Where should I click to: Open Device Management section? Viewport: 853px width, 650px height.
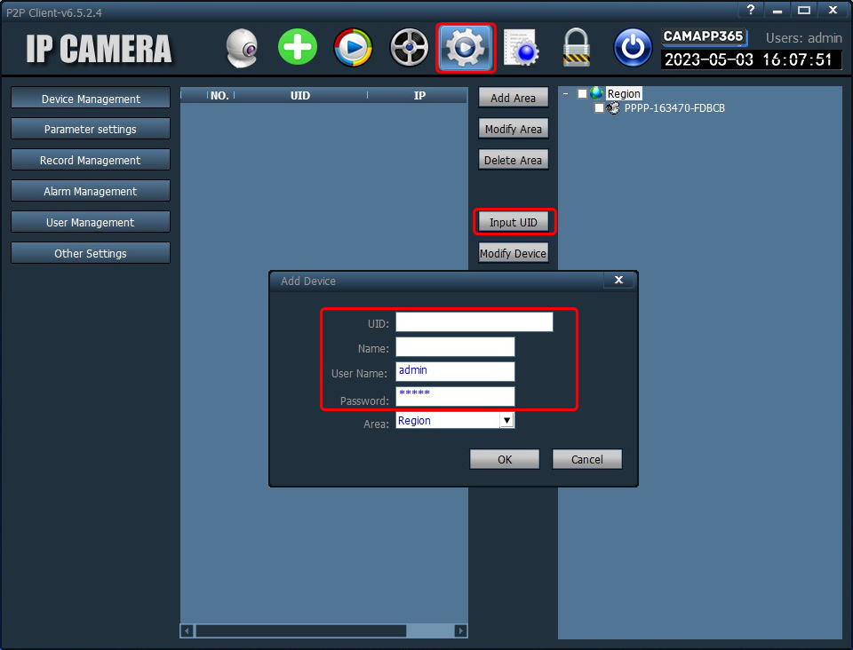pos(91,99)
